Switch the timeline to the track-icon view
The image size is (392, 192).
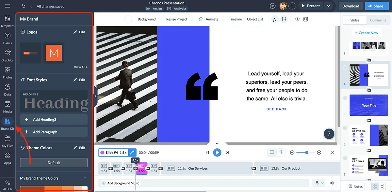(281, 152)
